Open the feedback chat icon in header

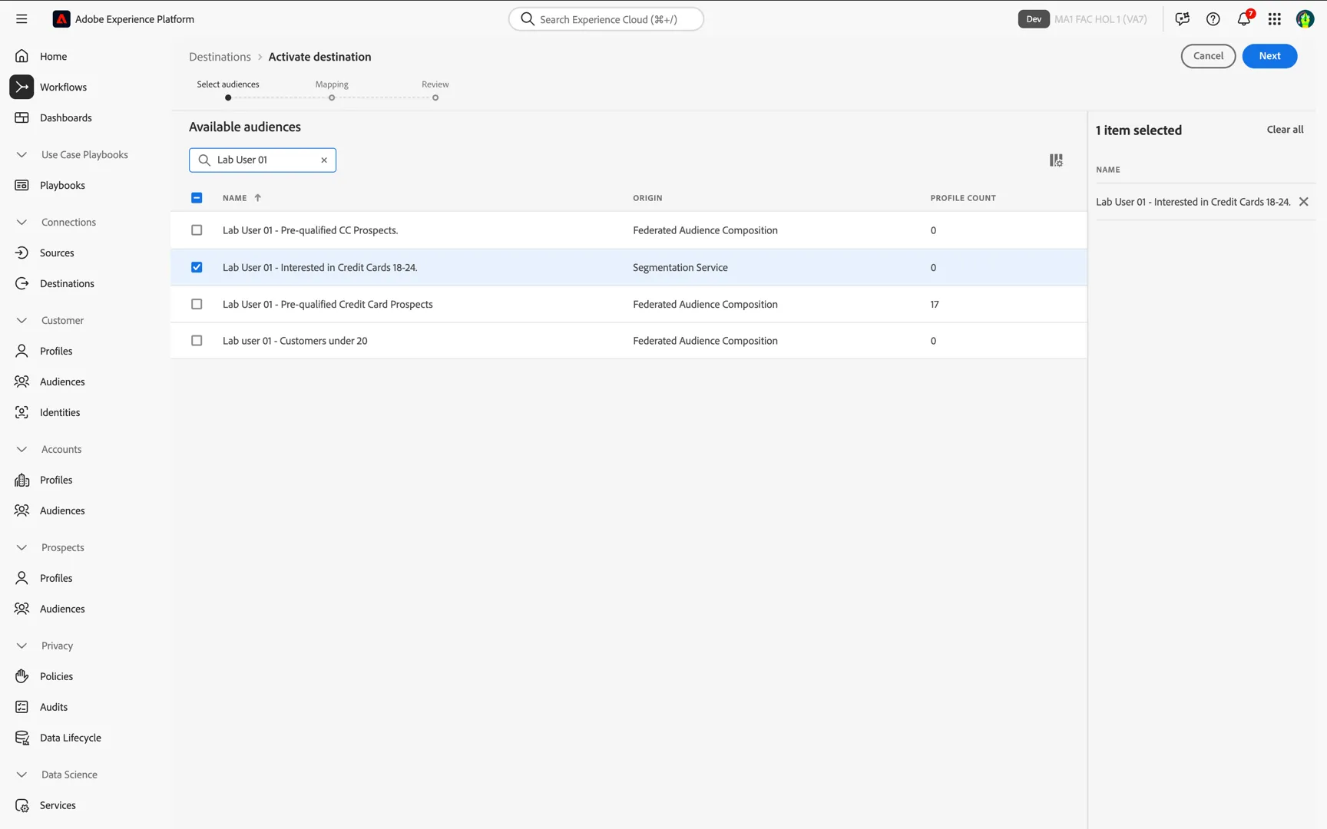[1183, 19]
